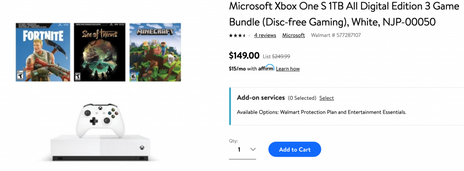Click the product title heading
This screenshot has width=464, height=171.
344,14
